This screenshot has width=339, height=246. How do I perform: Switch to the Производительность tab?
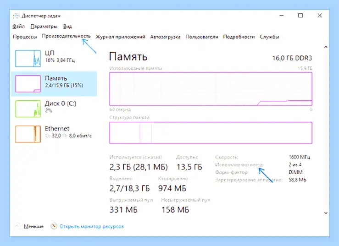pos(66,36)
